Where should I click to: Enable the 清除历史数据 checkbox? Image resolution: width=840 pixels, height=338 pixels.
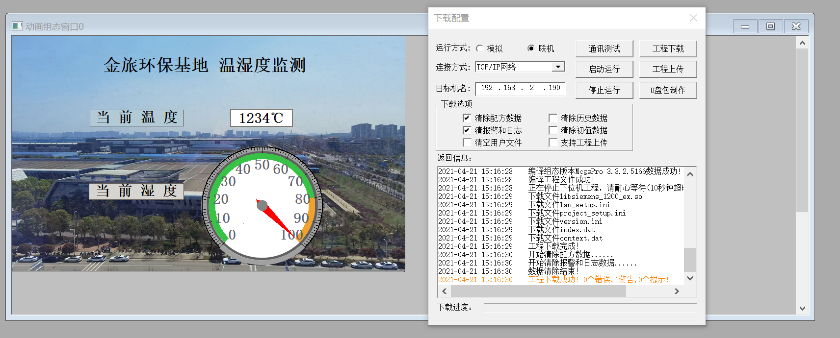[553, 118]
